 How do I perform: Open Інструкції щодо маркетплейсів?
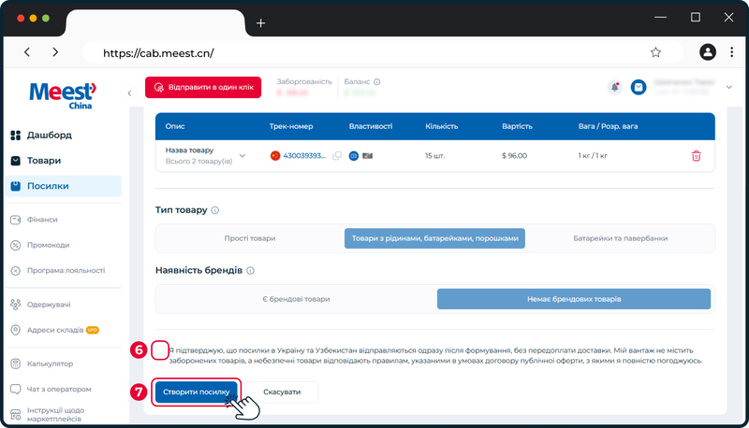[55, 414]
